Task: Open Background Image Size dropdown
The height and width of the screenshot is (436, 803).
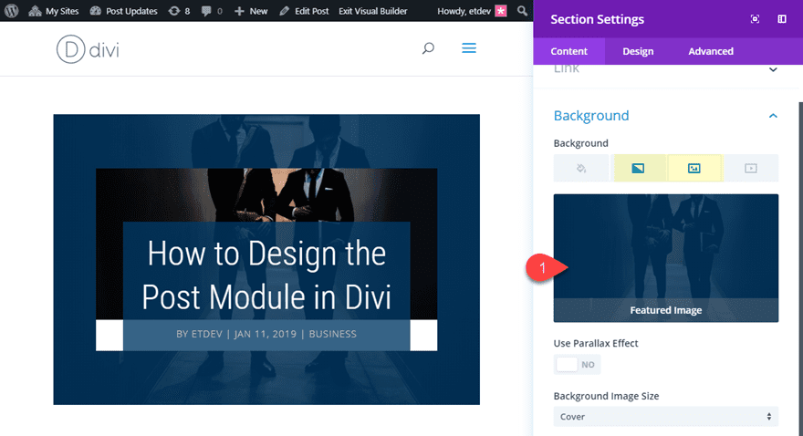Action: click(666, 417)
